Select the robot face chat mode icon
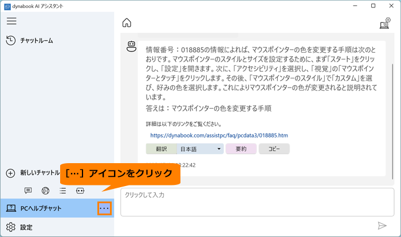Screen dimensions: 401x237 click(x=80, y=191)
